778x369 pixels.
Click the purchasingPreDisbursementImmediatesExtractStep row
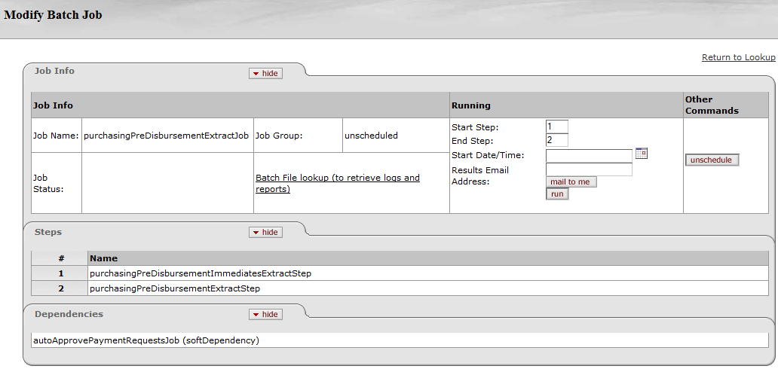[201, 273]
